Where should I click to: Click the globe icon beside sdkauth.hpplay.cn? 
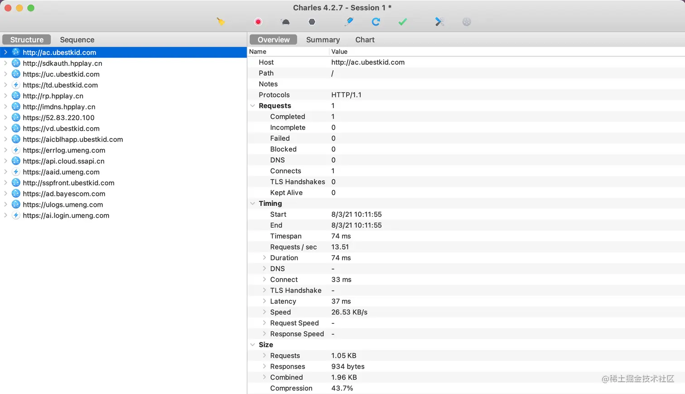coord(16,63)
